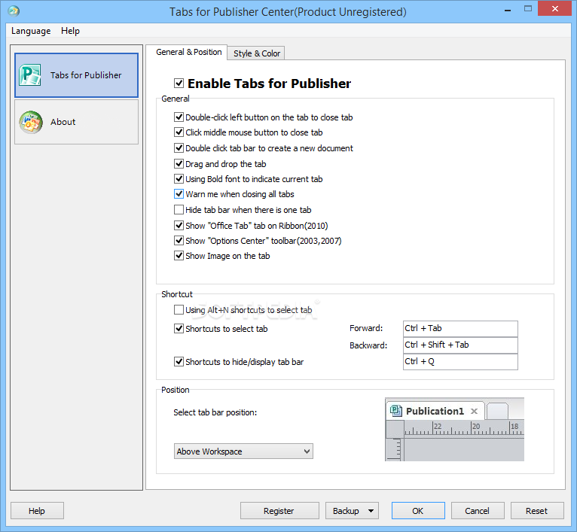This screenshot has width=577, height=532.
Task: Enable Using Alt+N shortcuts to select tab
Action: coord(179,310)
